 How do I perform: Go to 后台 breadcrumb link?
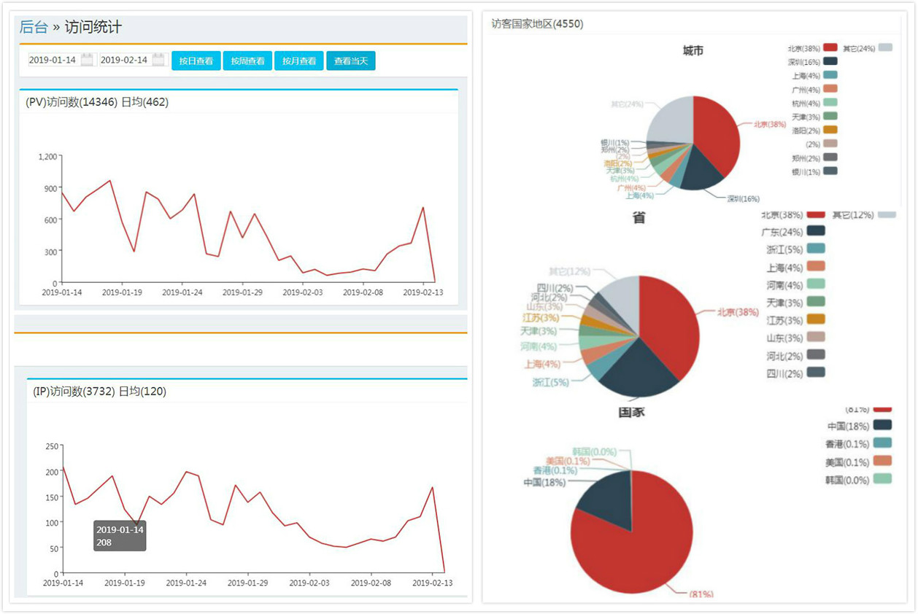click(x=34, y=28)
